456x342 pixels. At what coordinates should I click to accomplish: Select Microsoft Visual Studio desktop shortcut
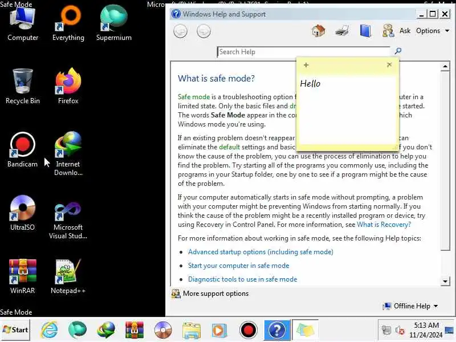coord(68,221)
